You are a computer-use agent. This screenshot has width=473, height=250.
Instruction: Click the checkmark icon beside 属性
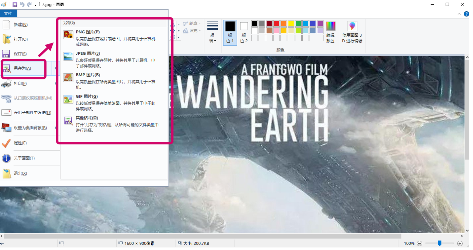pos(6,143)
